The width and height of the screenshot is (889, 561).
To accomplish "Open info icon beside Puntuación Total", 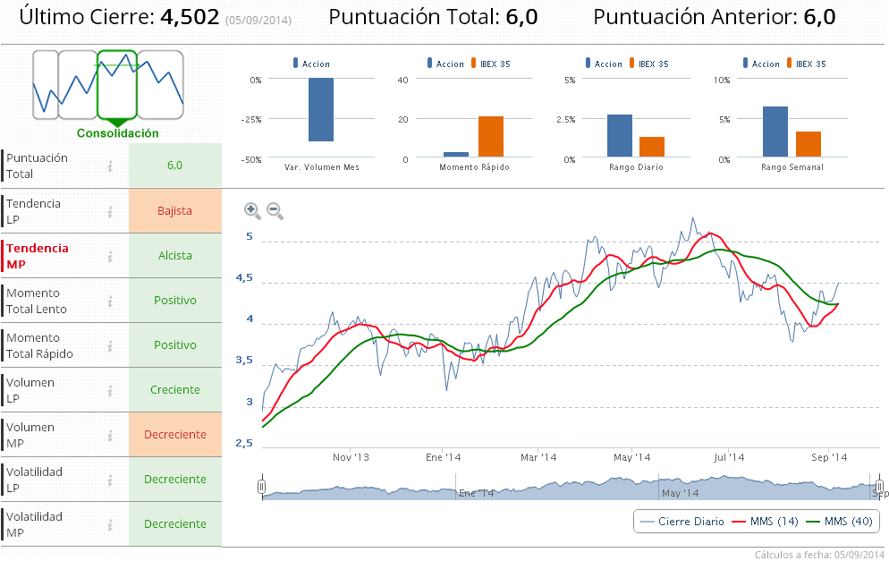I will pos(110,166).
